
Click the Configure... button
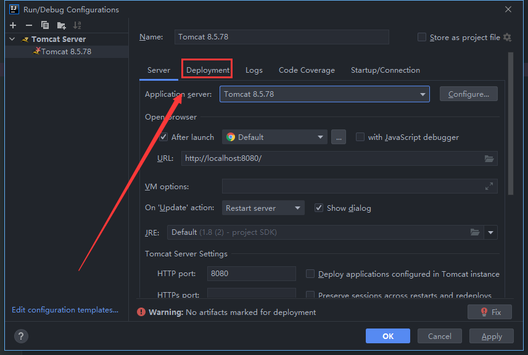(468, 94)
